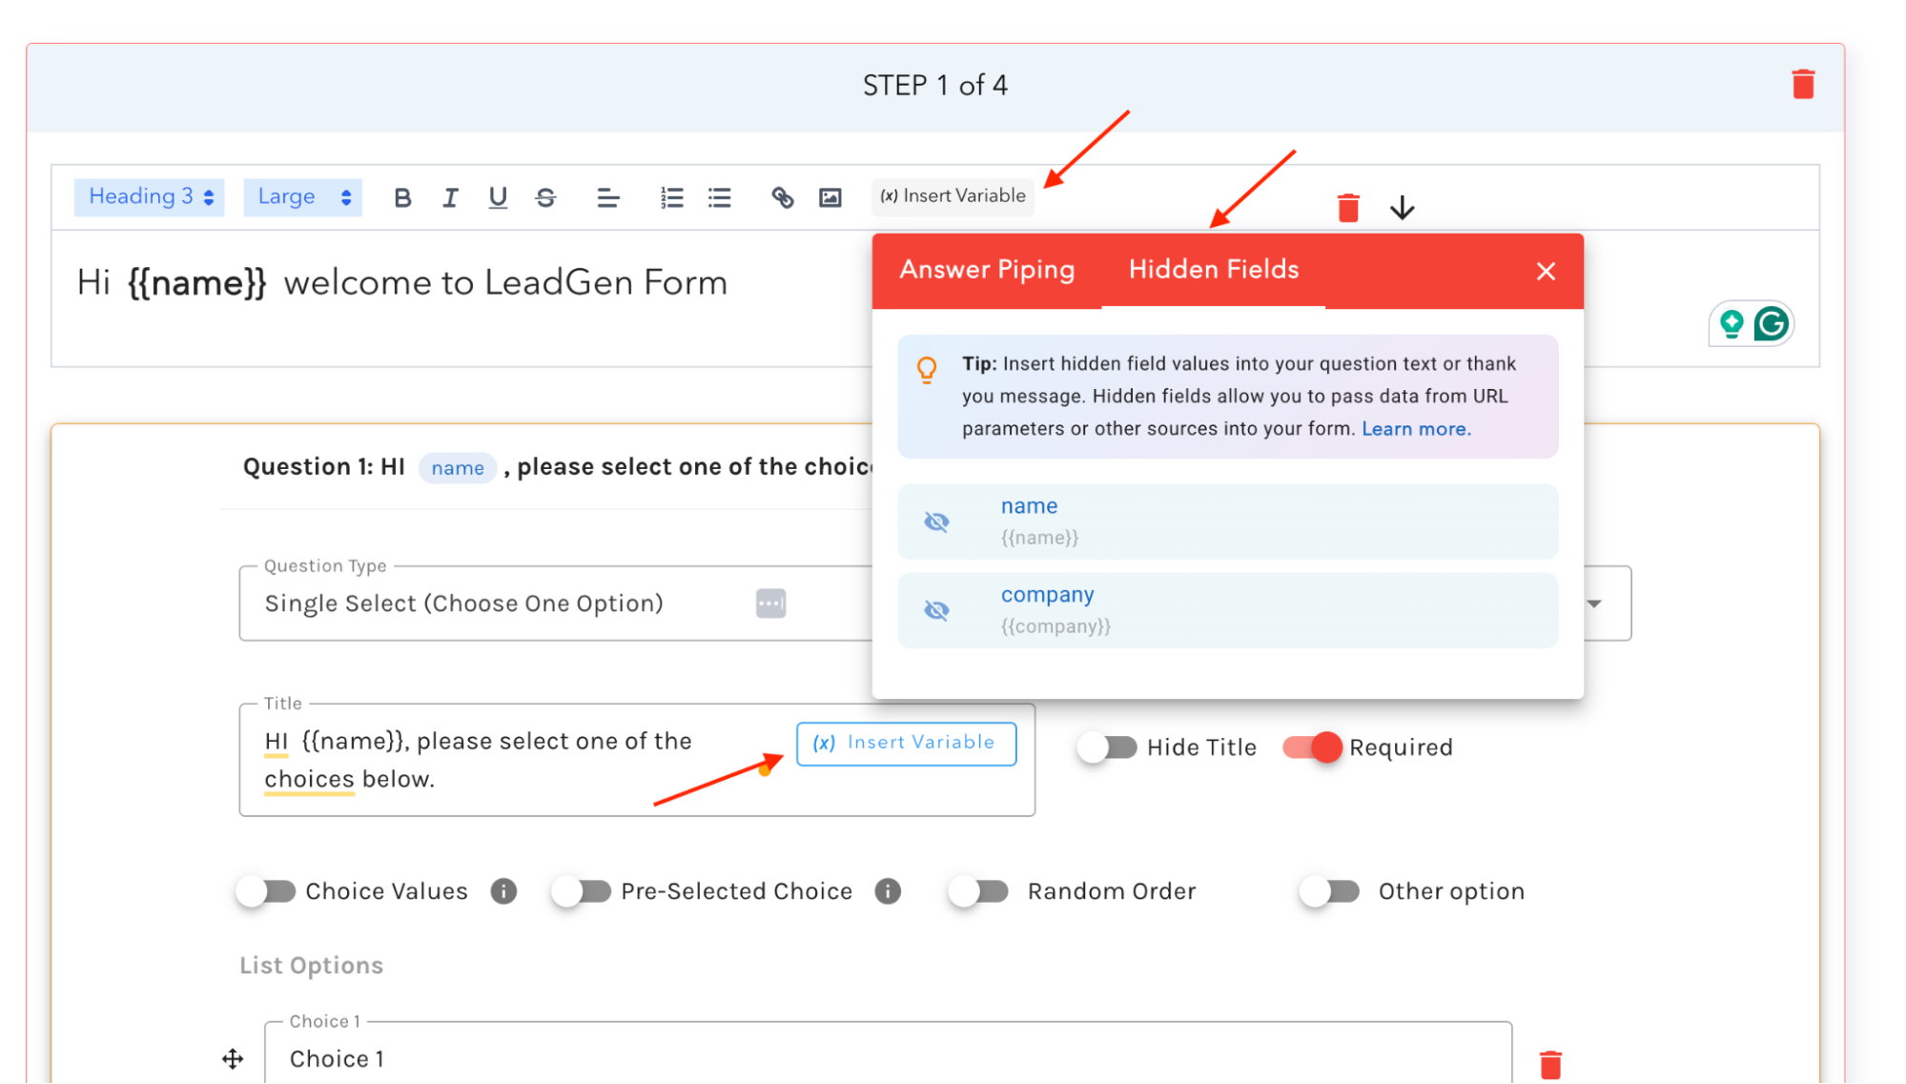Apply strikethrough formatting
Screen dimensions: 1906x1084
coord(545,196)
